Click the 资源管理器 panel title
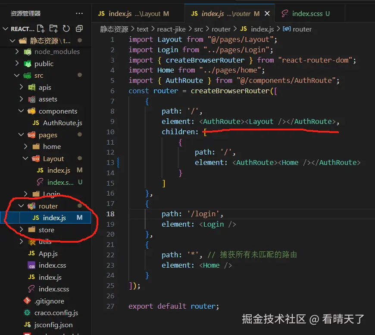 pos(25,13)
